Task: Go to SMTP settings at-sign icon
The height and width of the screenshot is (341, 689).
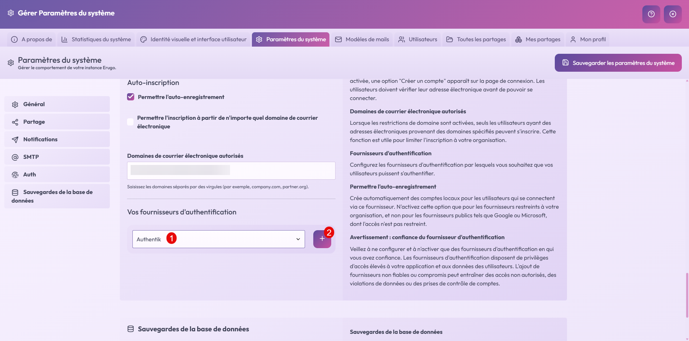Action: (15, 157)
